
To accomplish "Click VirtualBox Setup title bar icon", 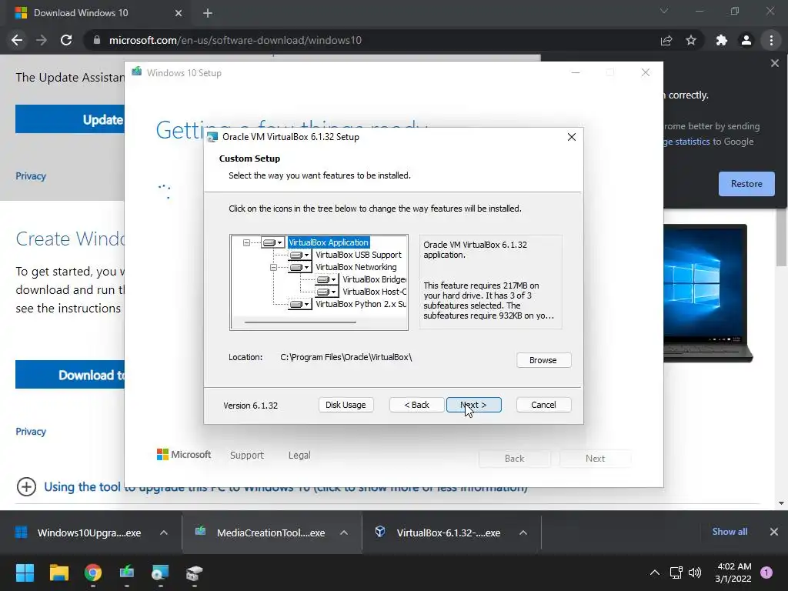I will (x=212, y=137).
